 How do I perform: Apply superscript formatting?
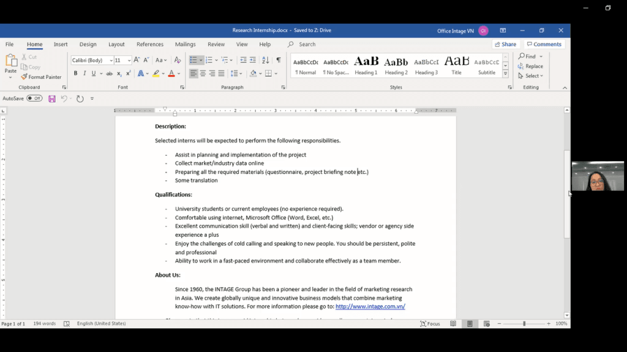(x=129, y=73)
